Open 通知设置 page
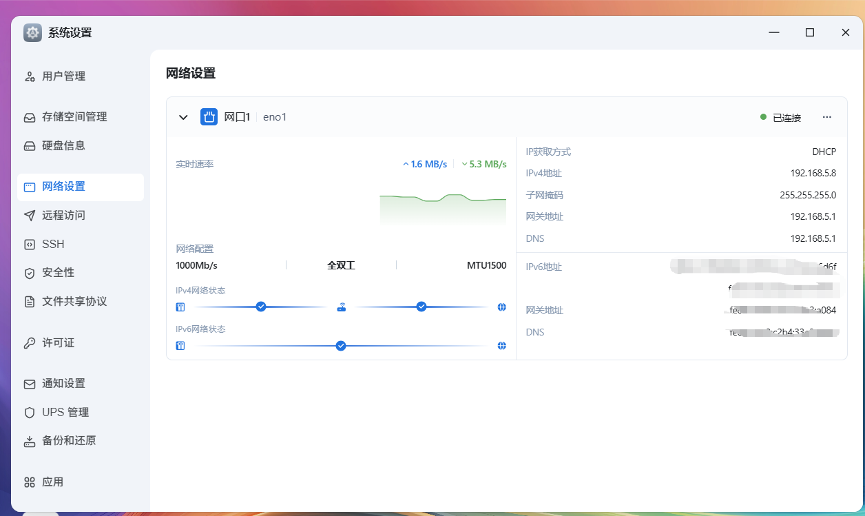Viewport: 865px width, 516px height. (x=81, y=384)
